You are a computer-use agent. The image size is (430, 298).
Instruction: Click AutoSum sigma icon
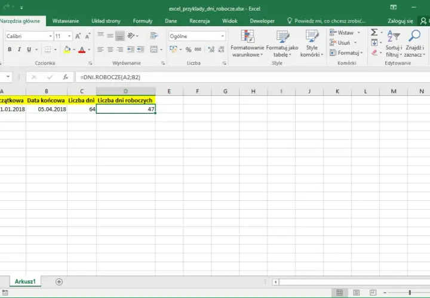(374, 32)
